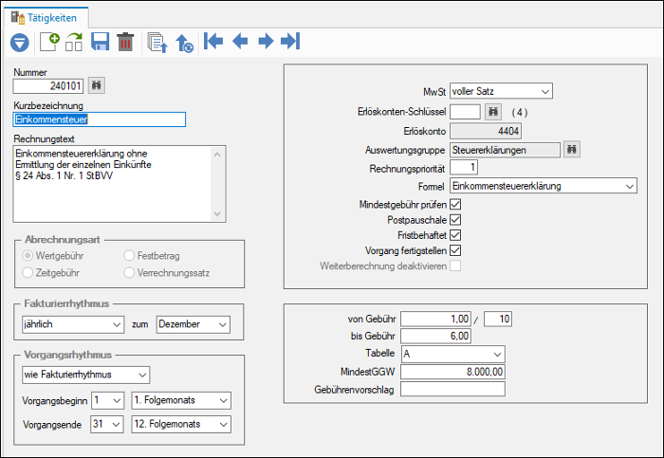Search by Nummer with binoculars icon
This screenshot has width=664, height=458.
(x=97, y=85)
